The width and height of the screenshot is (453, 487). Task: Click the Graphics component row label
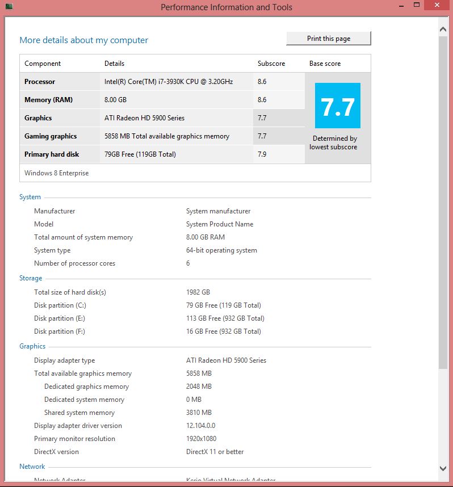pos(38,118)
